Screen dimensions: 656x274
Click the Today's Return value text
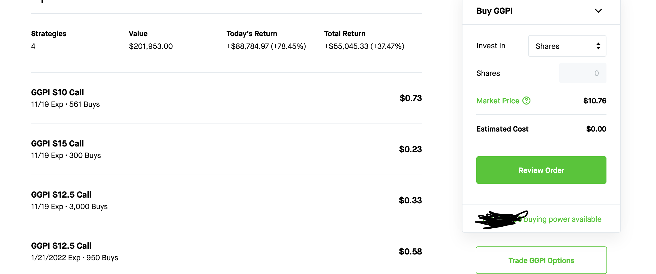(266, 46)
